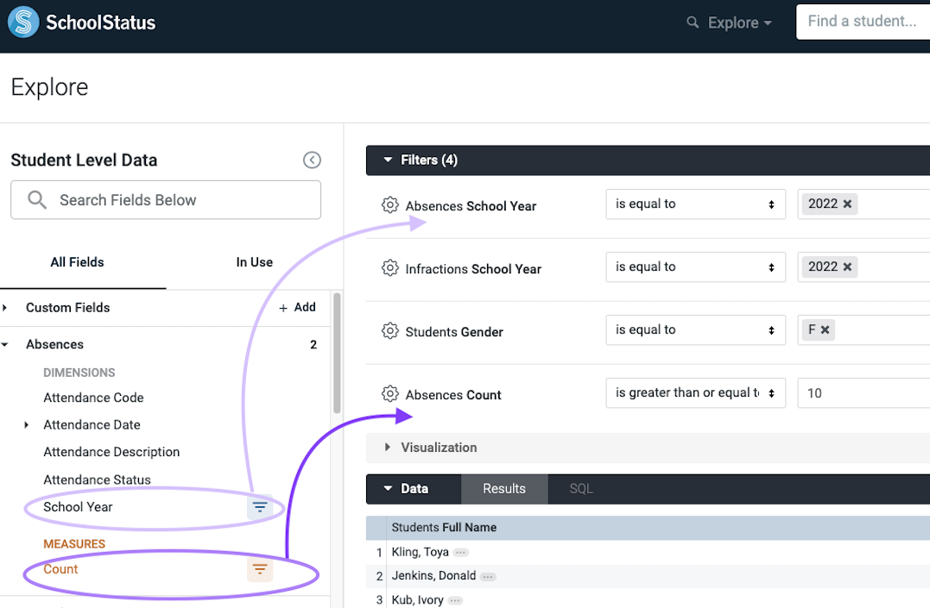
Task: Collapse the Absences section
Action: [5, 344]
